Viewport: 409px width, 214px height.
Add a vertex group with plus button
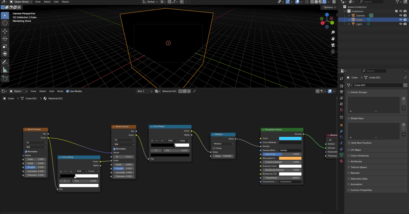404,99
